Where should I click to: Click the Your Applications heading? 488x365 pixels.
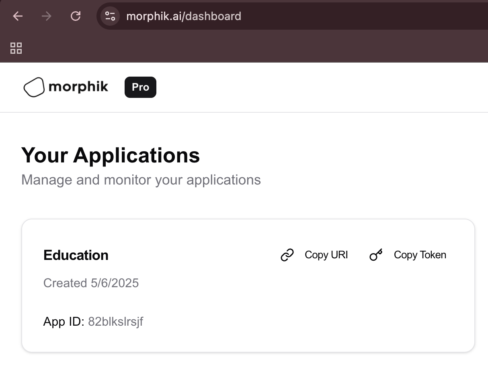pyautogui.click(x=110, y=155)
